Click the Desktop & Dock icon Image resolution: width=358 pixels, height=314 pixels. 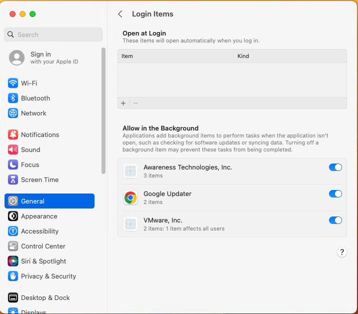(13, 298)
